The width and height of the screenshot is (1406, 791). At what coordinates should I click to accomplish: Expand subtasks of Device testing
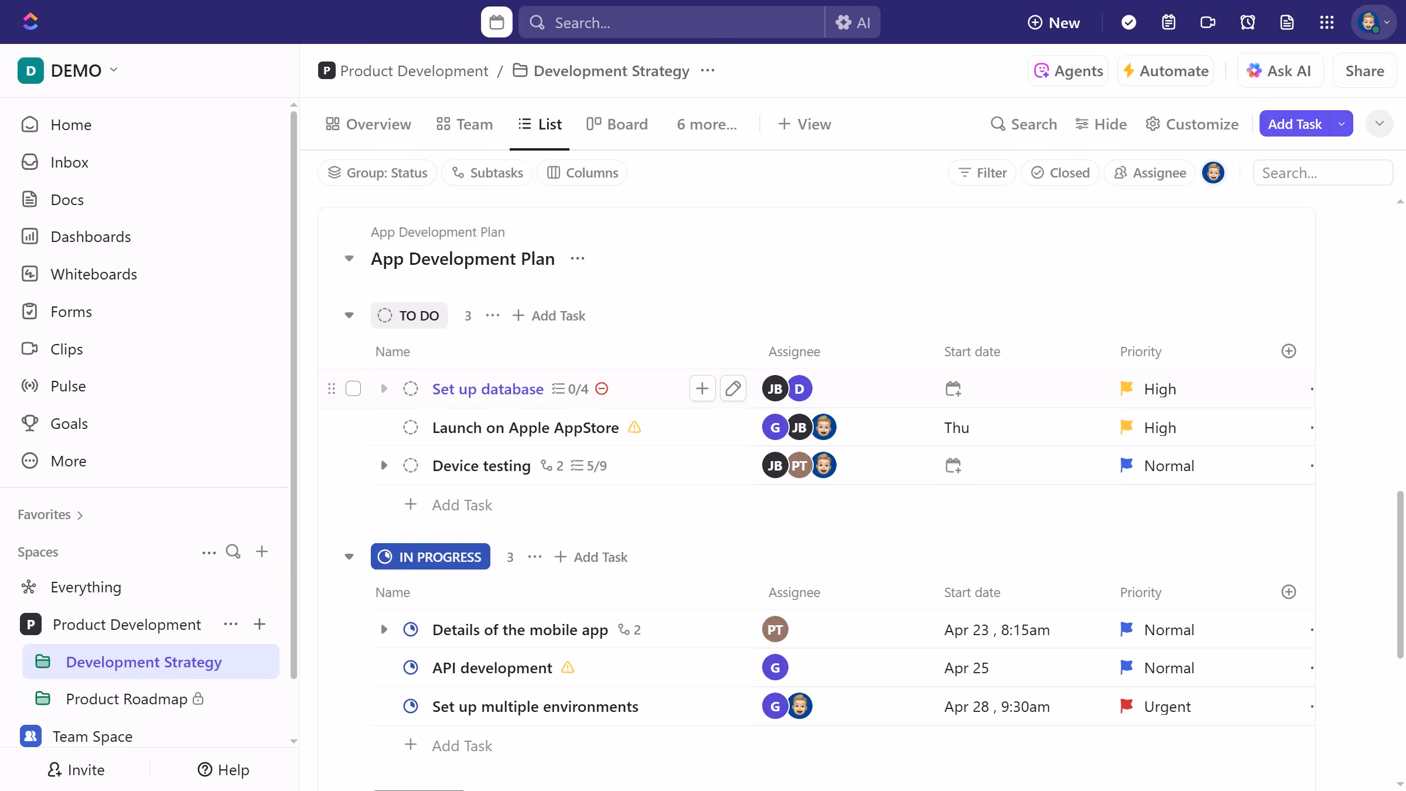384,466
